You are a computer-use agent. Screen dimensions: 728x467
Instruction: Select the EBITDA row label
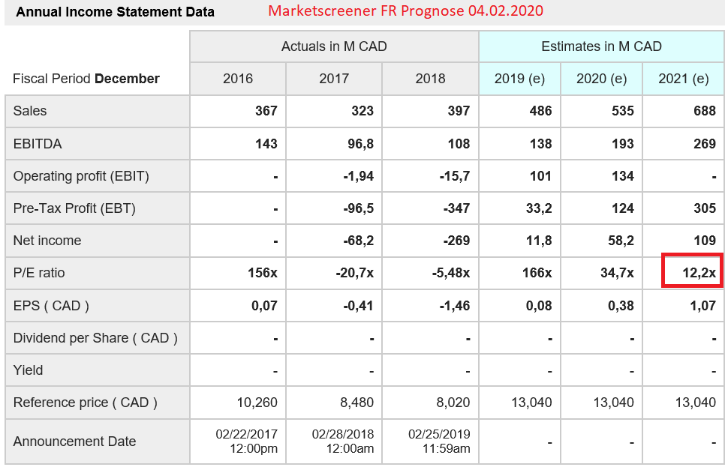[38, 144]
